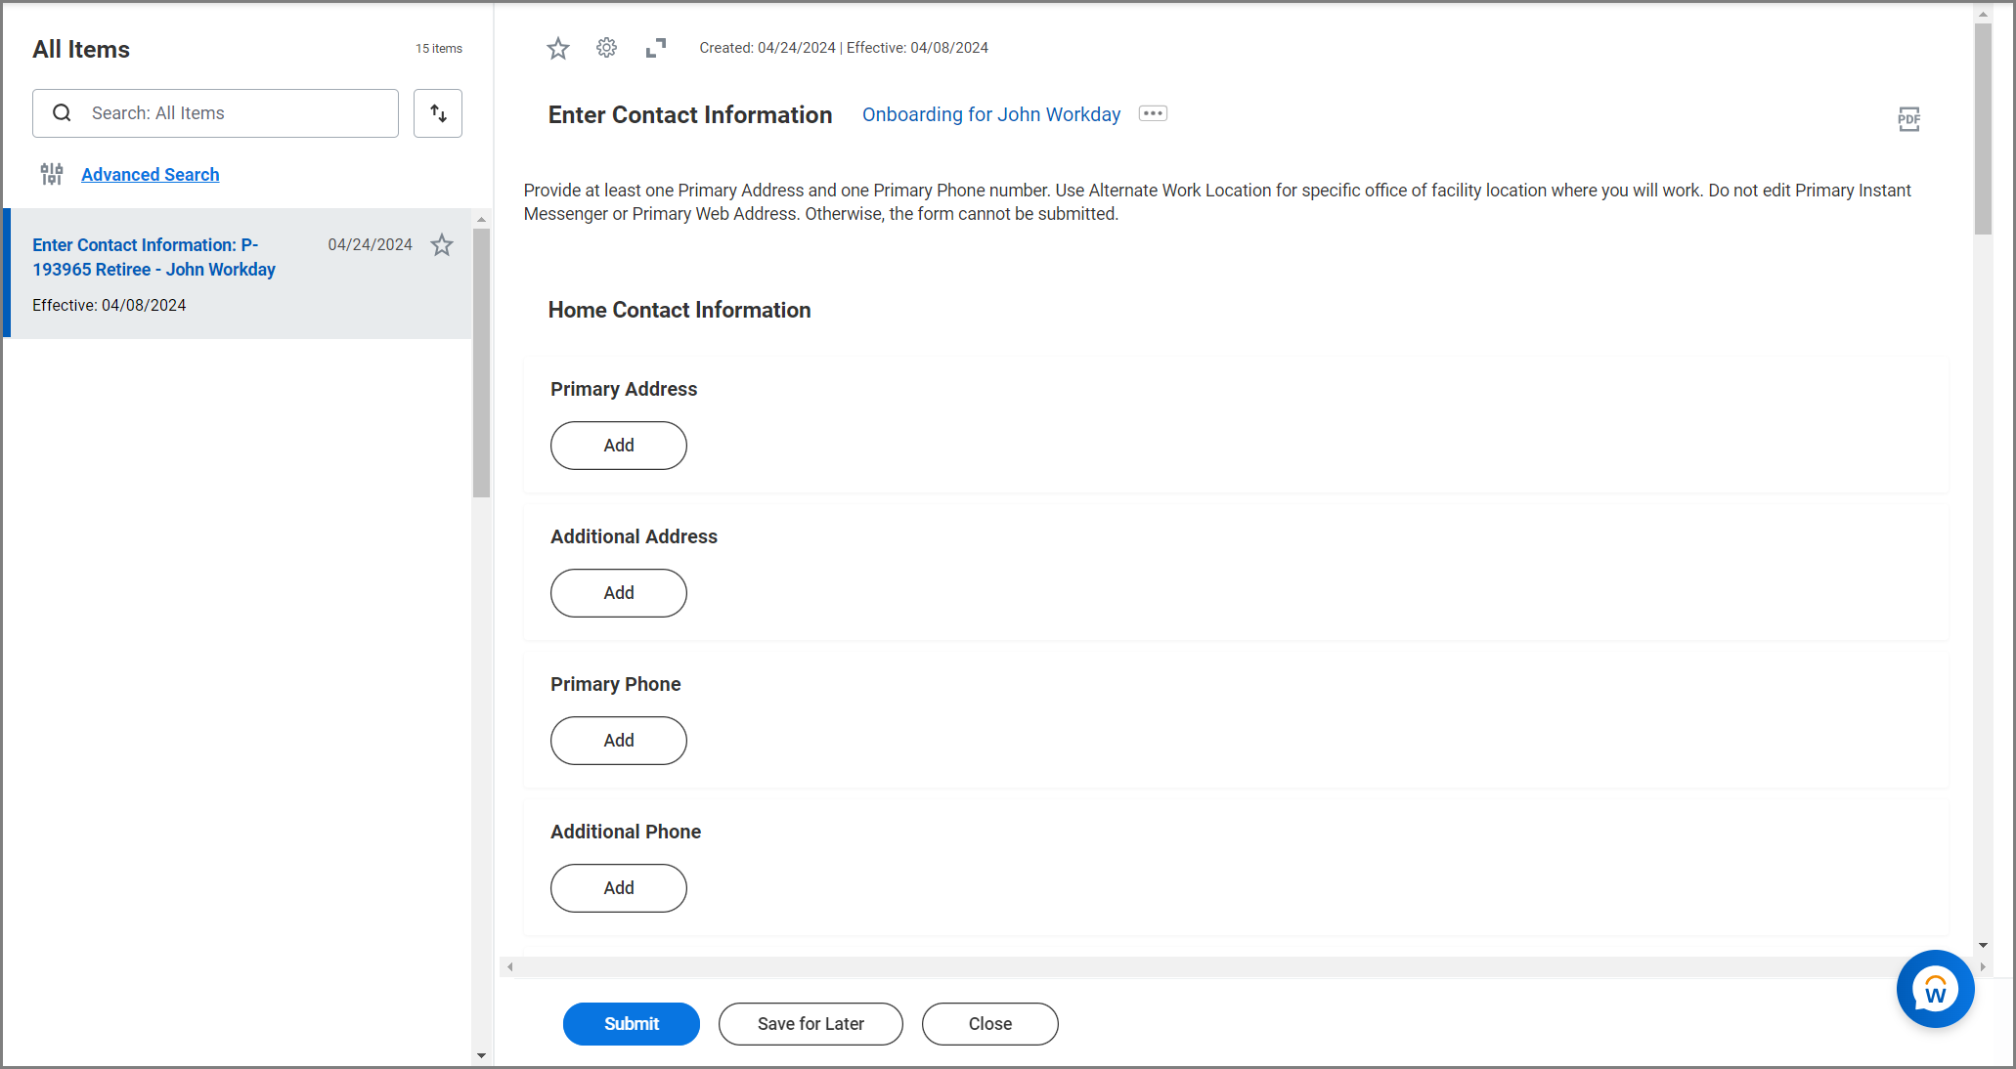
Task: Add an Additional Address
Action: tap(619, 593)
